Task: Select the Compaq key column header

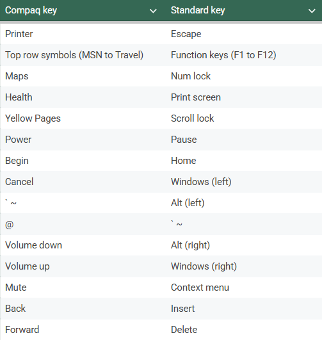Action: (83, 10)
